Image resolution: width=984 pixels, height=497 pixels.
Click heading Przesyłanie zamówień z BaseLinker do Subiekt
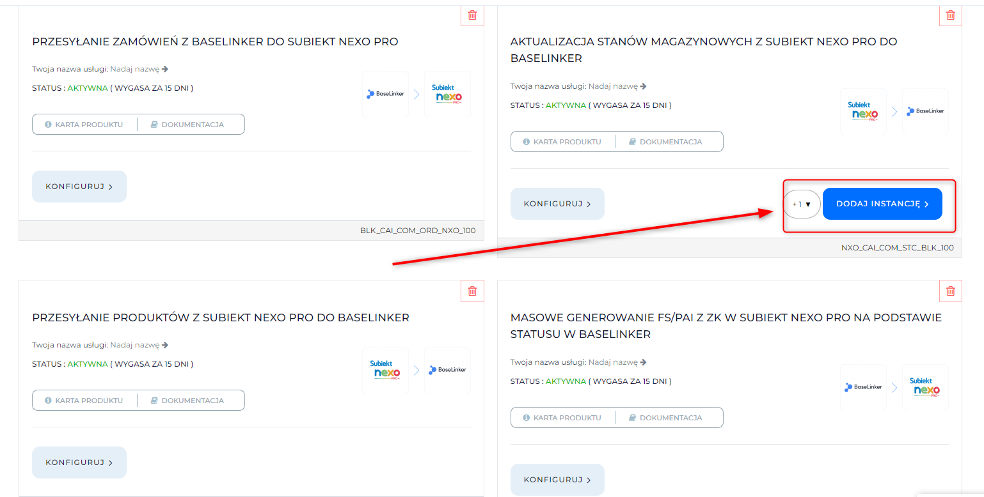(215, 42)
